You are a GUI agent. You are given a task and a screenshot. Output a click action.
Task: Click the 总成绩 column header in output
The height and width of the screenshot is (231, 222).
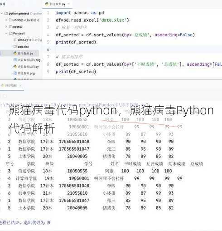pos(197,164)
